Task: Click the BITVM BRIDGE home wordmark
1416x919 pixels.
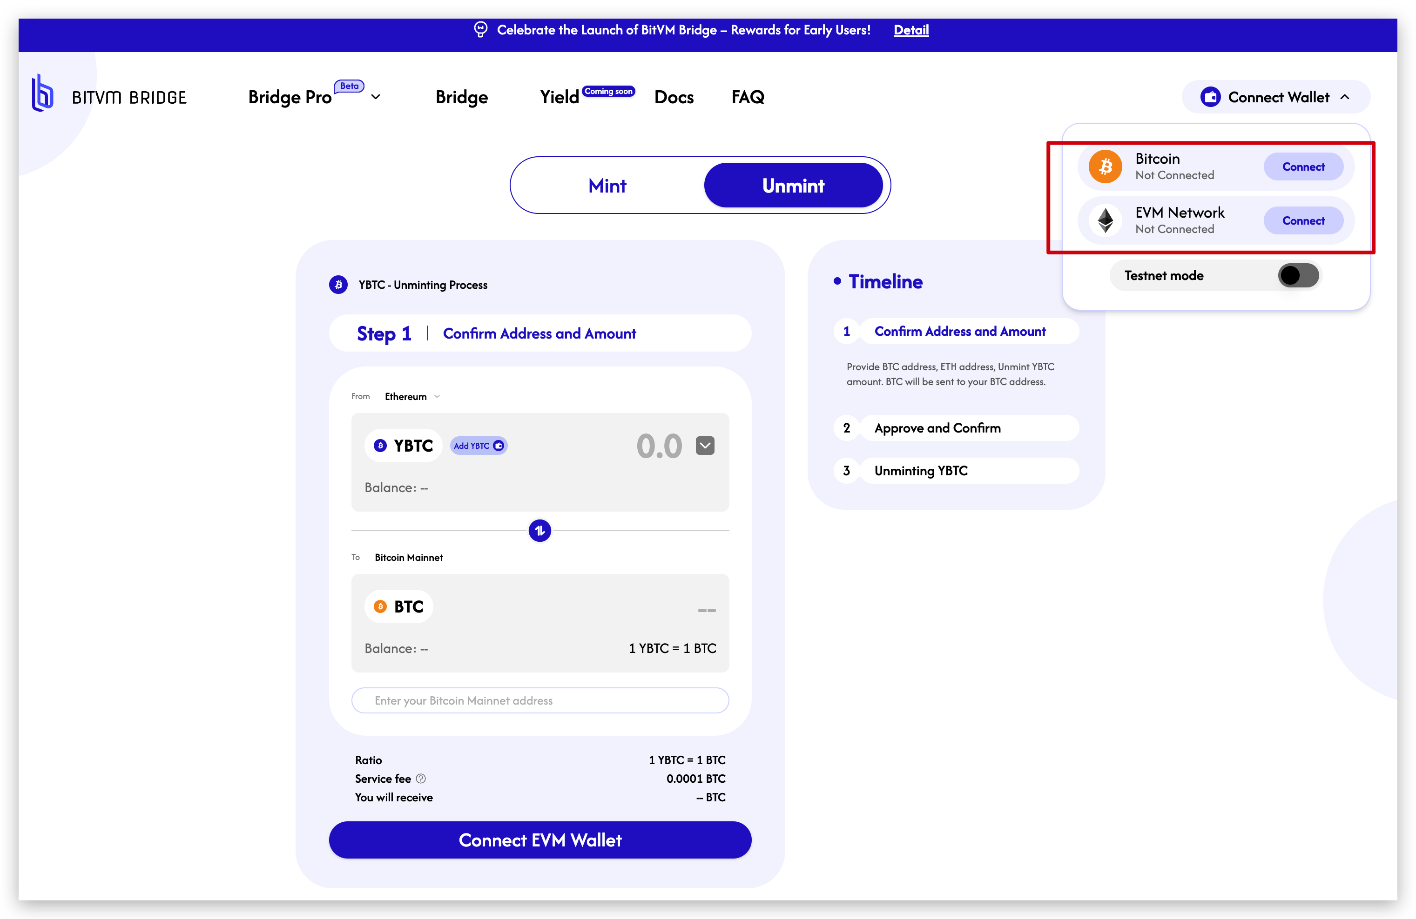Action: click(x=129, y=98)
